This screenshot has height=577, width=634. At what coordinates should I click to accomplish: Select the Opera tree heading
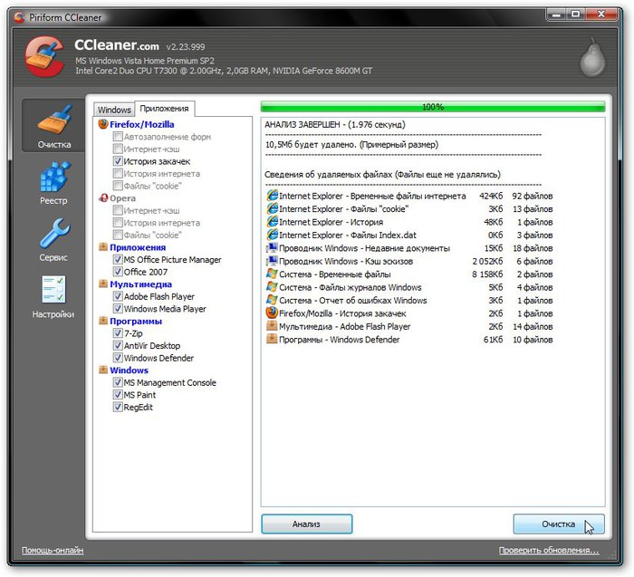(122, 198)
